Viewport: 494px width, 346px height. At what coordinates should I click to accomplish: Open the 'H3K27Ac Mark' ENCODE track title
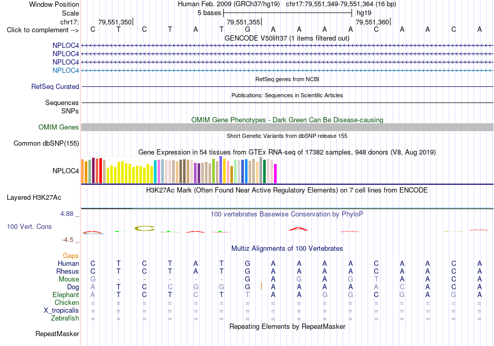(287, 190)
